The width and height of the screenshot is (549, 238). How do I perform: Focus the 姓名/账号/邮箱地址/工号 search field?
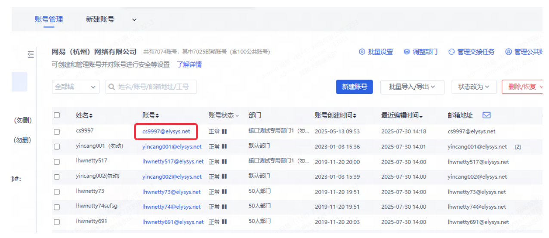pos(151,87)
